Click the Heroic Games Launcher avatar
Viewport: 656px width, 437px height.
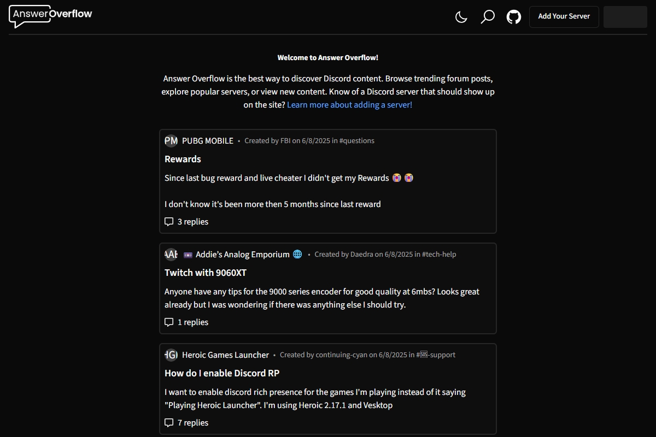click(171, 355)
